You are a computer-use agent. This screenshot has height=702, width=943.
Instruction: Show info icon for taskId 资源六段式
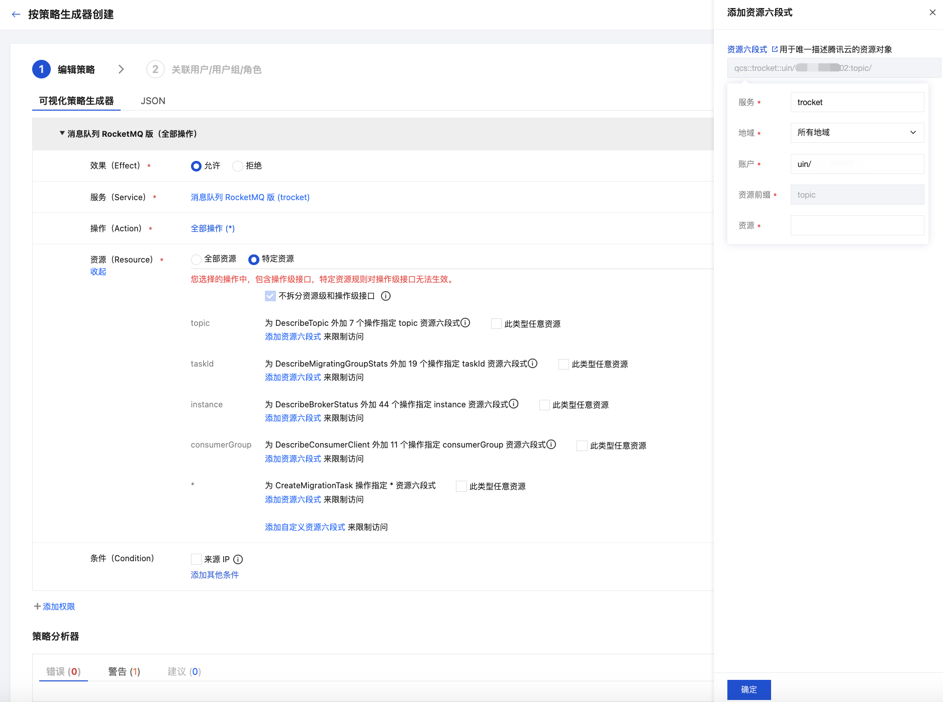533,364
